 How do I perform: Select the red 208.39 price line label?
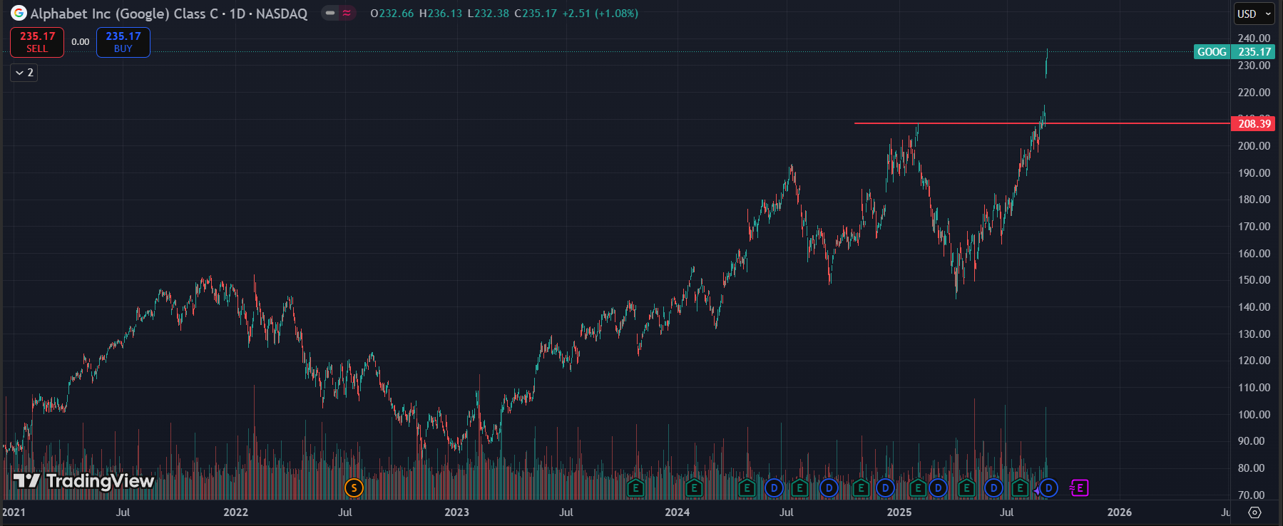[1254, 124]
